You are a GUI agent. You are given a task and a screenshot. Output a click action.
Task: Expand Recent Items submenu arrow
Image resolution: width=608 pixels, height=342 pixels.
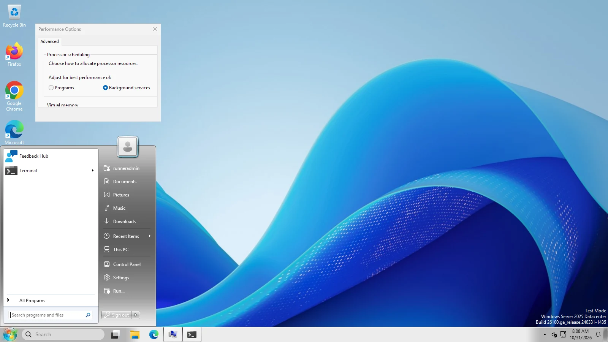(150, 236)
